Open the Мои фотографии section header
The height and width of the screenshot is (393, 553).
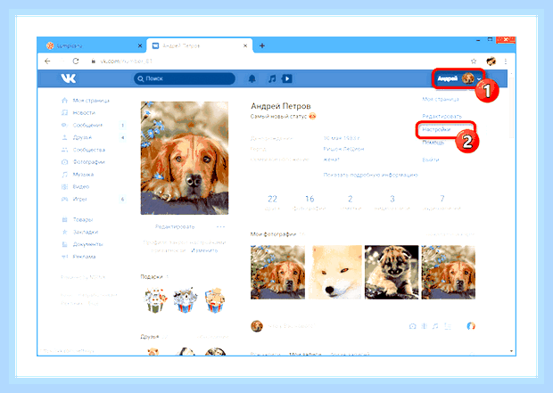coord(274,234)
